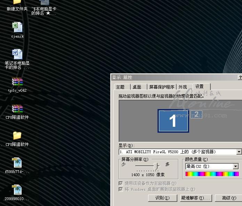Select the CPU降温软件 RAR archive
Viewport: 242px width, 206px height.
pos(17,109)
